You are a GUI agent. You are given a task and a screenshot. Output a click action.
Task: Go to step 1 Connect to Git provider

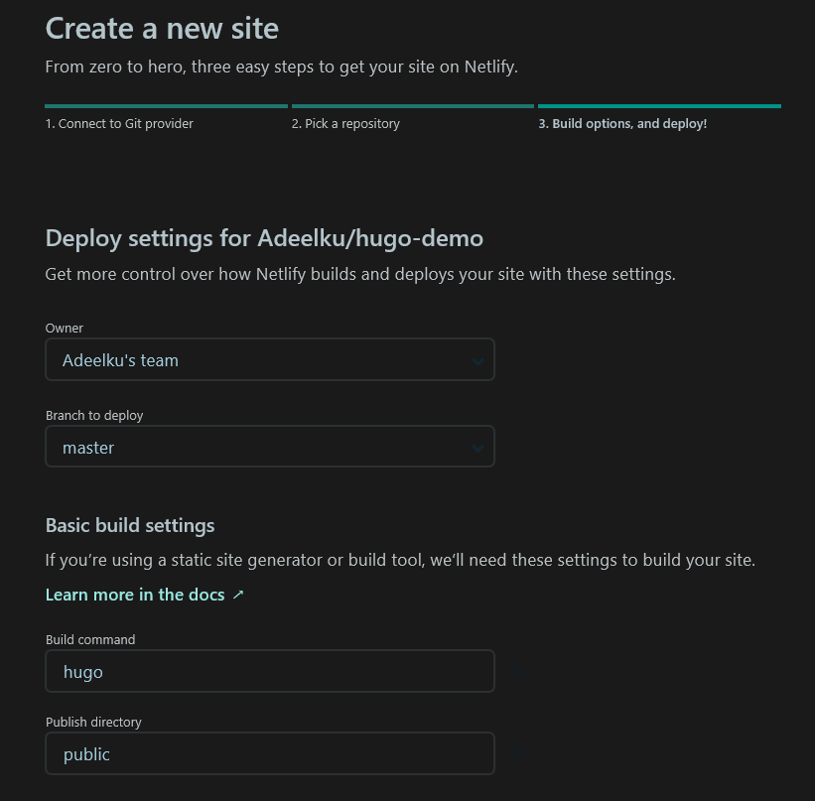click(x=119, y=124)
